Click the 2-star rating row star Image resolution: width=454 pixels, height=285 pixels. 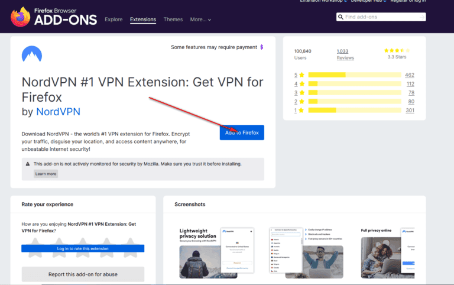coord(301,101)
